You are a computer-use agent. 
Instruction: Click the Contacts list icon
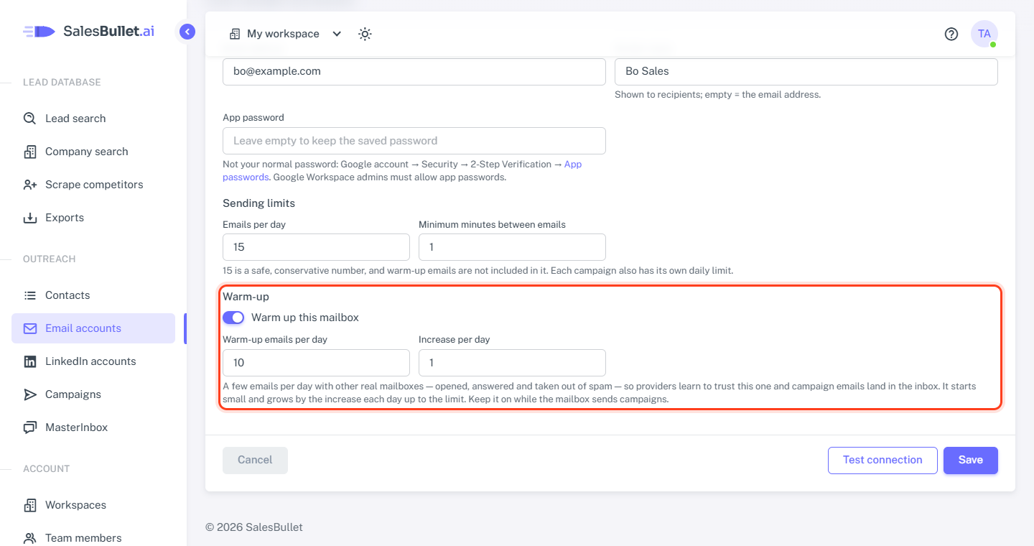pyautogui.click(x=29, y=295)
